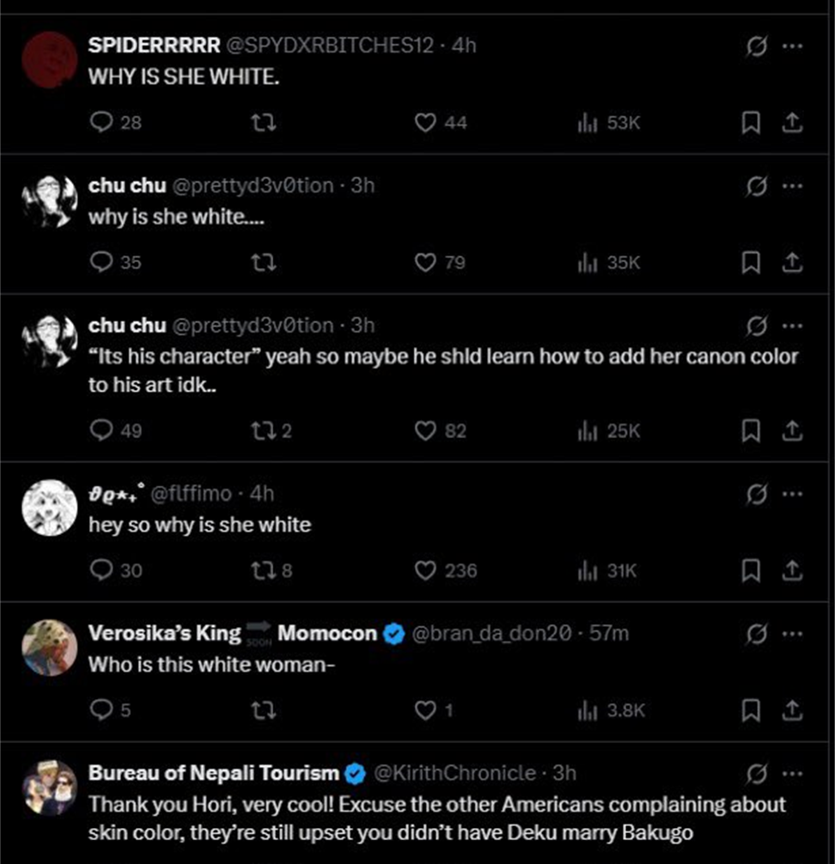Reply to the @flffimo tweet

[x=101, y=570]
